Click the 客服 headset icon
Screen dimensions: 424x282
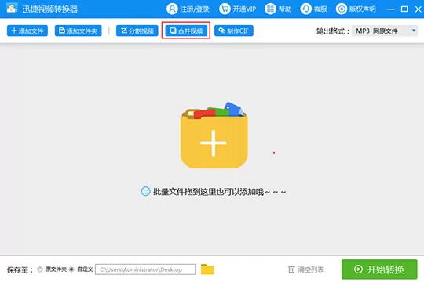pos(306,9)
